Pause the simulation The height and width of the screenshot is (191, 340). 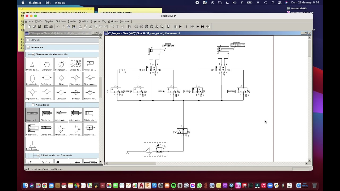pyautogui.click(x=185, y=27)
